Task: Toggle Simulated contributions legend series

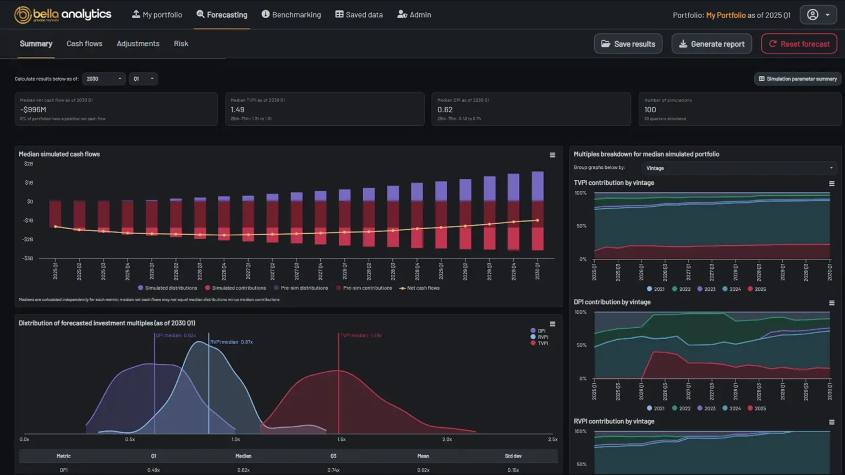Action: [235, 288]
